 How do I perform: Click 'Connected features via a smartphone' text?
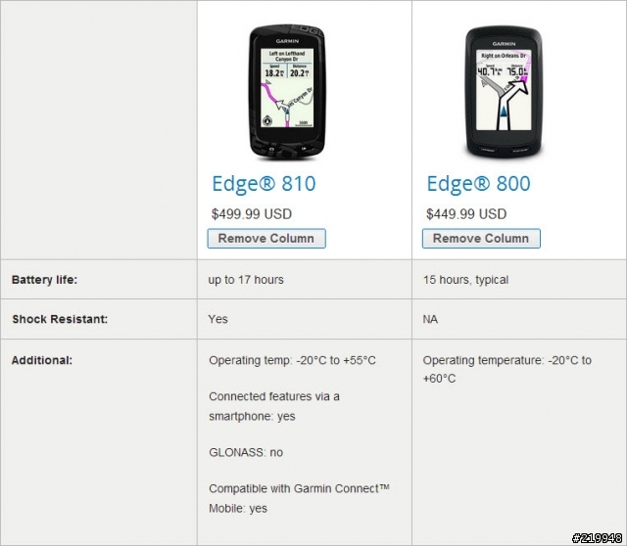[x=274, y=406]
